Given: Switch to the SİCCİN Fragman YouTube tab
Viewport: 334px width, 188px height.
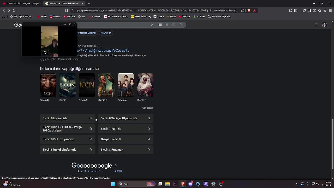Looking at the screenshot, I should pyautogui.click(x=22, y=3).
